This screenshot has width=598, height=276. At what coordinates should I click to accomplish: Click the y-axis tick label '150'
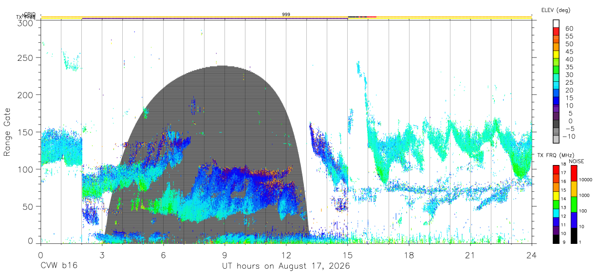pyautogui.click(x=24, y=132)
